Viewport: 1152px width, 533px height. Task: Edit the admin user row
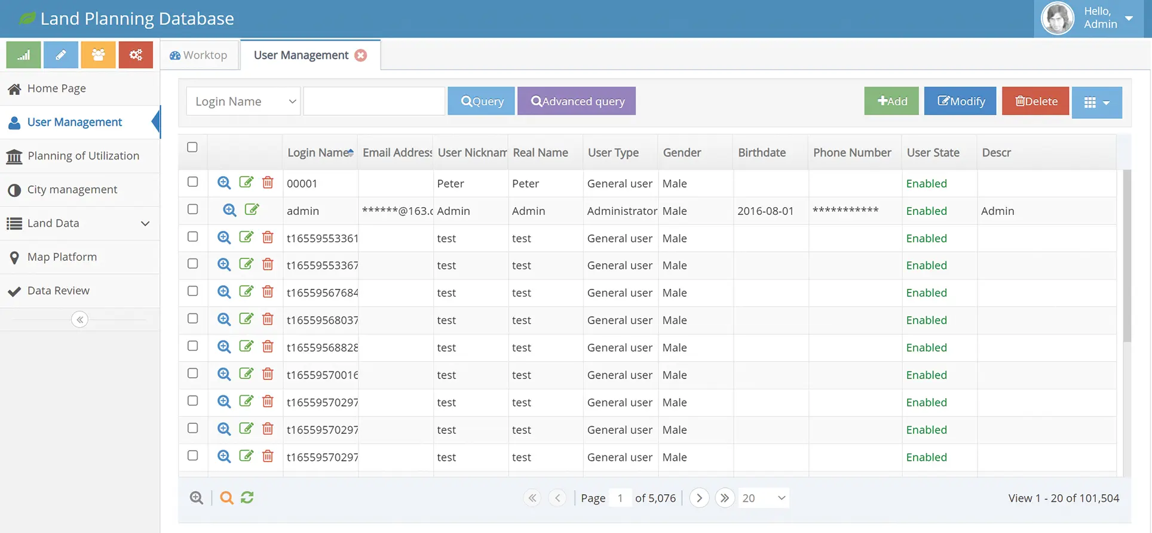252,209
